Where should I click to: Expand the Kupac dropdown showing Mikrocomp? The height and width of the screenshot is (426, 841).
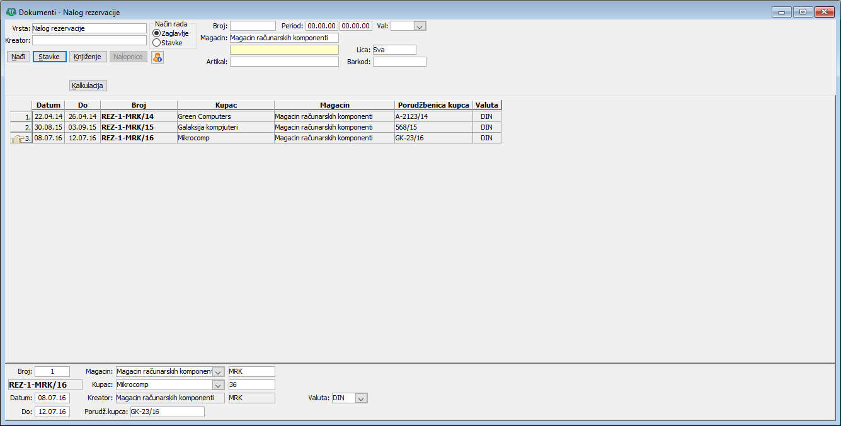[218, 384]
